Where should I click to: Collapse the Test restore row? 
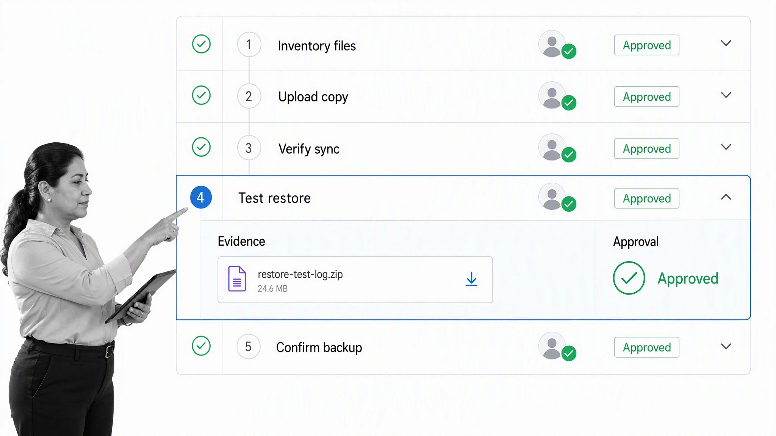[x=726, y=197]
